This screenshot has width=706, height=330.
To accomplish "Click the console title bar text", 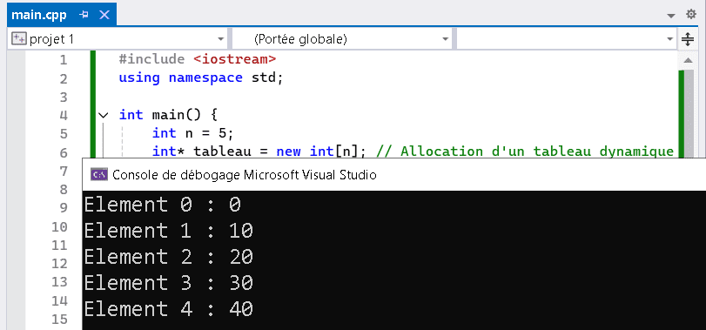I will [245, 175].
